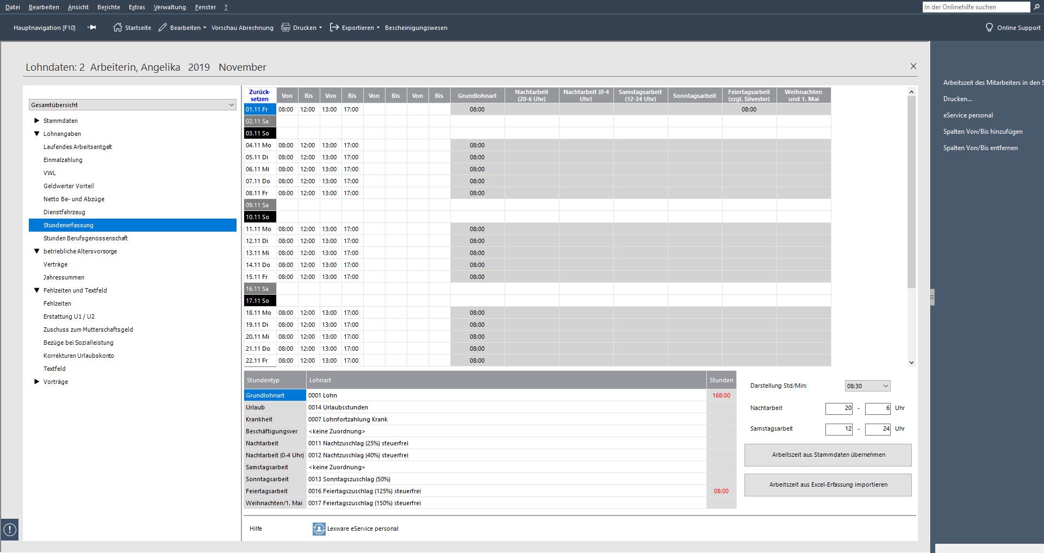Click the Drucken printer icon
Image resolution: width=1044 pixels, height=553 pixels.
click(x=285, y=27)
